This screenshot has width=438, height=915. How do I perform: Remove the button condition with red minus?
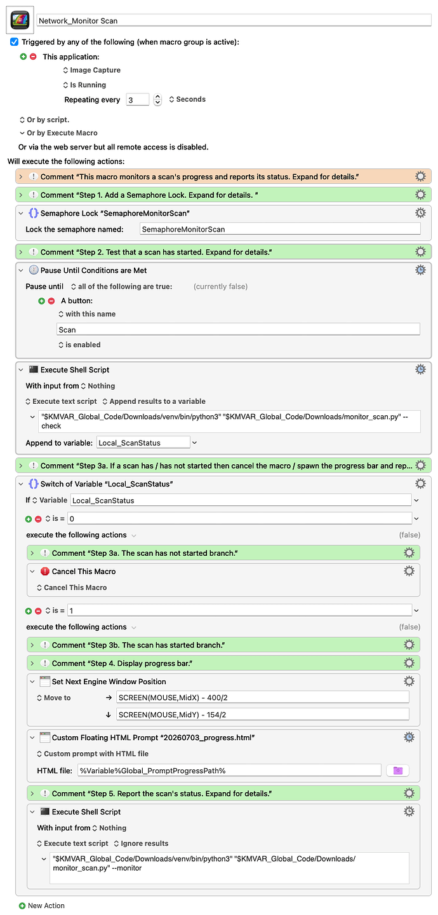pyautogui.click(x=51, y=301)
